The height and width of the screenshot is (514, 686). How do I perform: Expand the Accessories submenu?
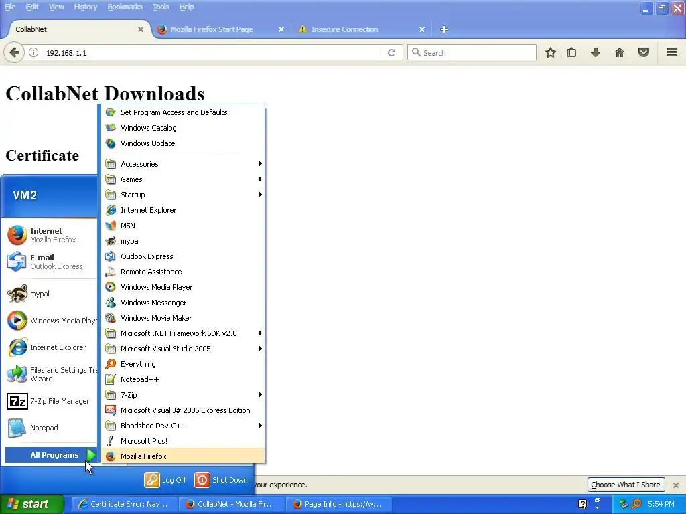pyautogui.click(x=183, y=164)
